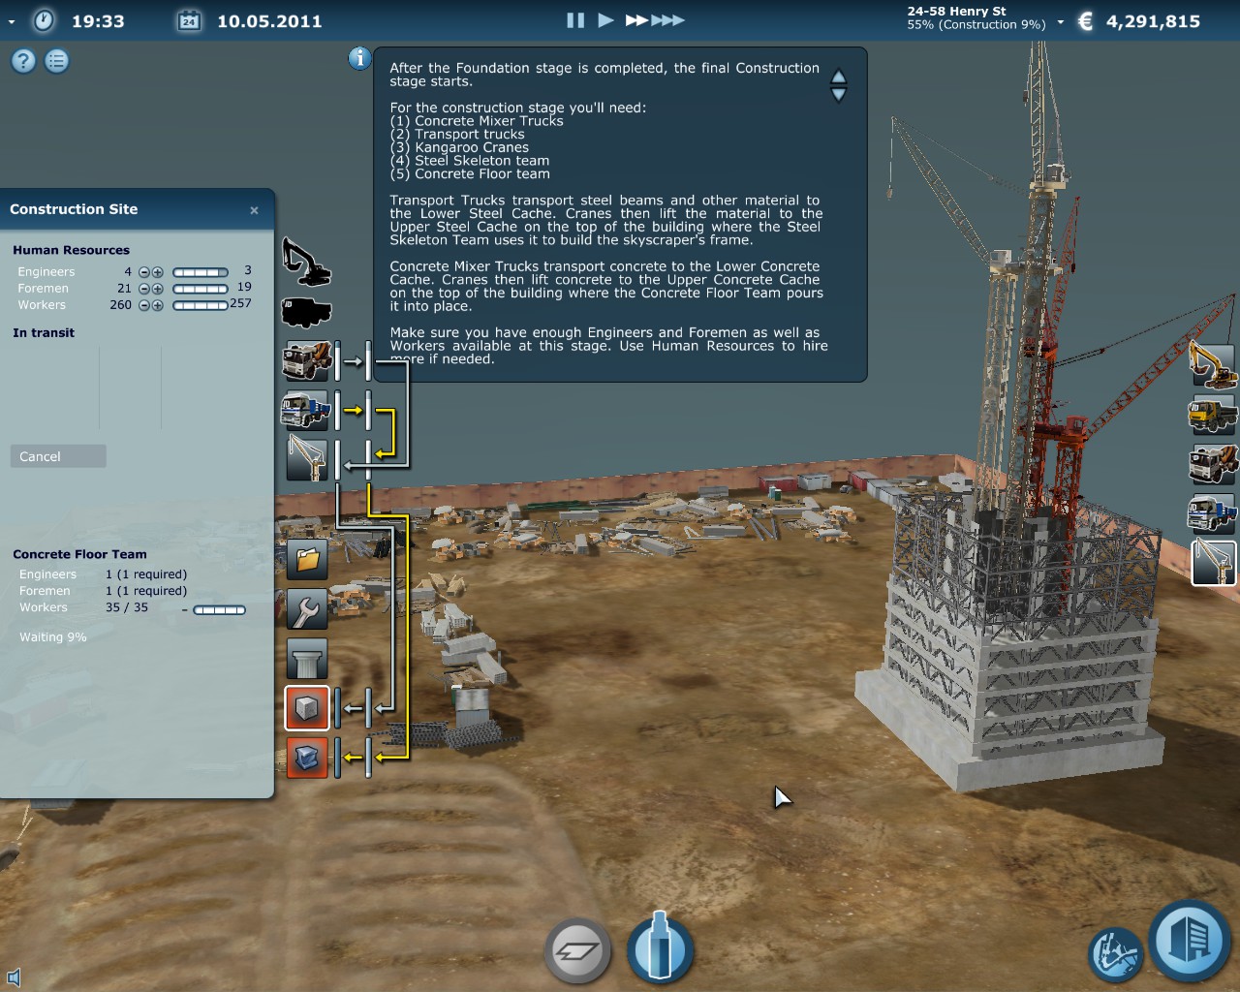Adjust the Workers bar for the Concrete Floor Team
The height and width of the screenshot is (992, 1240).
click(x=219, y=609)
